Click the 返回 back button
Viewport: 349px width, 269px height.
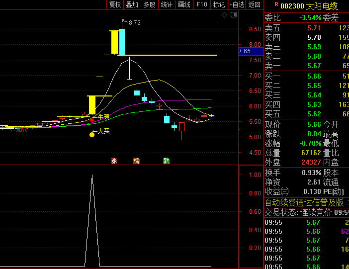pos(255,5)
